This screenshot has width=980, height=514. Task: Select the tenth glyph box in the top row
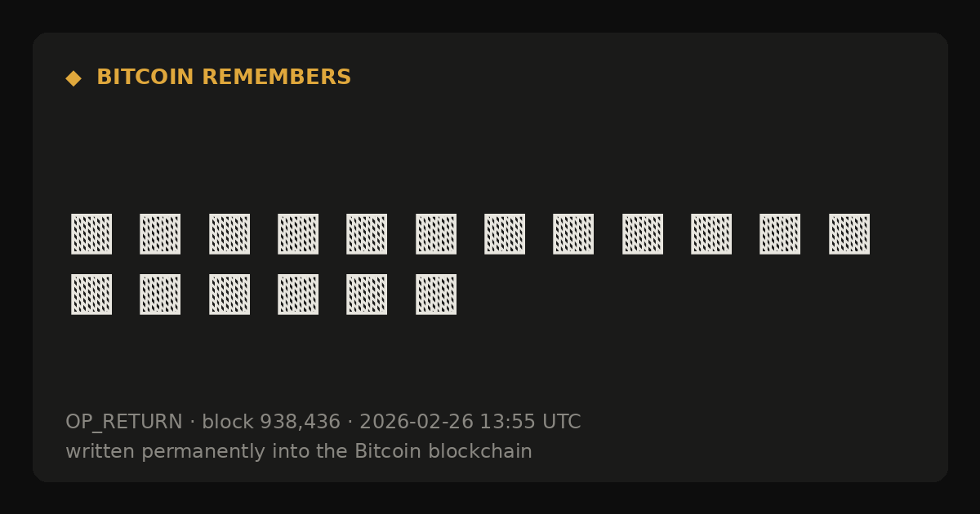click(711, 234)
